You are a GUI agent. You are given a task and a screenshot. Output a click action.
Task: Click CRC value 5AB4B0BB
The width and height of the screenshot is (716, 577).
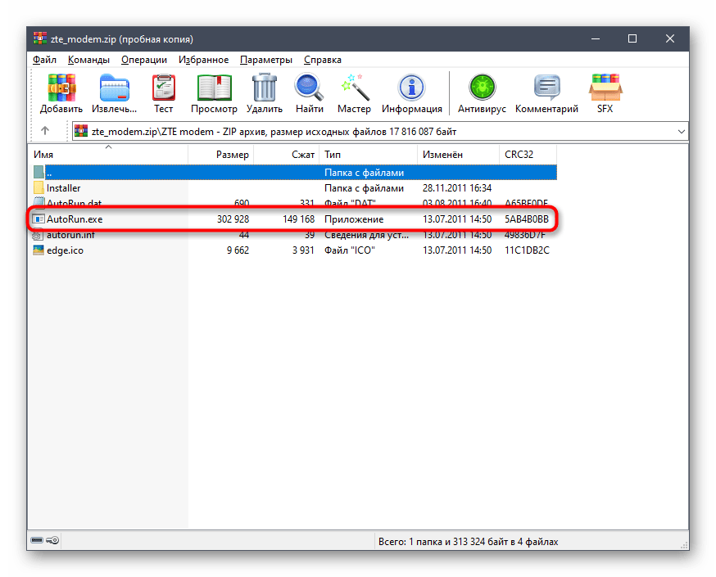[x=527, y=219]
